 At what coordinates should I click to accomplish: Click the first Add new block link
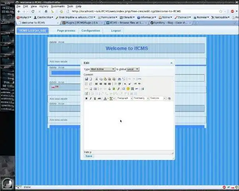[x=59, y=62]
